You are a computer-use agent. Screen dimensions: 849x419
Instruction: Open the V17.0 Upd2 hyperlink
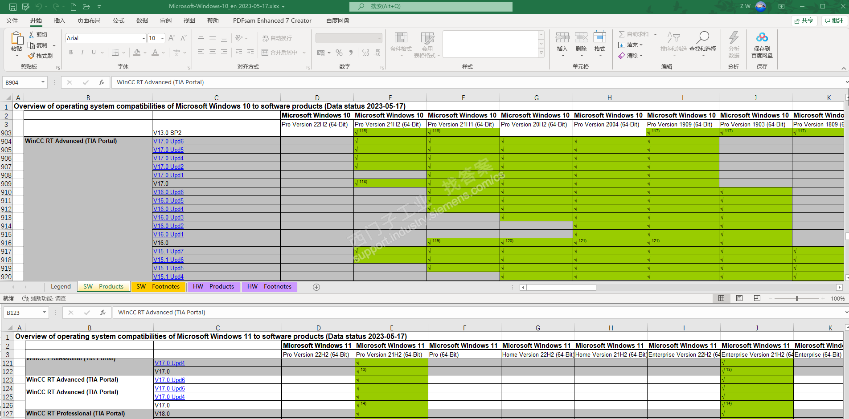click(x=168, y=167)
